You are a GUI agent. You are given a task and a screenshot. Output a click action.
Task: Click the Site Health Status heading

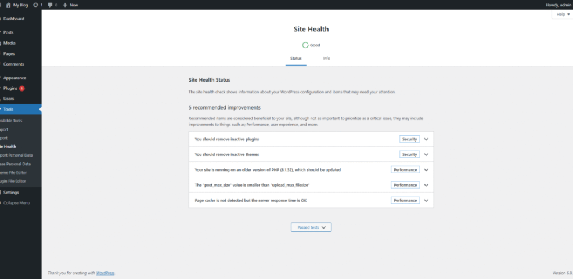[x=210, y=80]
